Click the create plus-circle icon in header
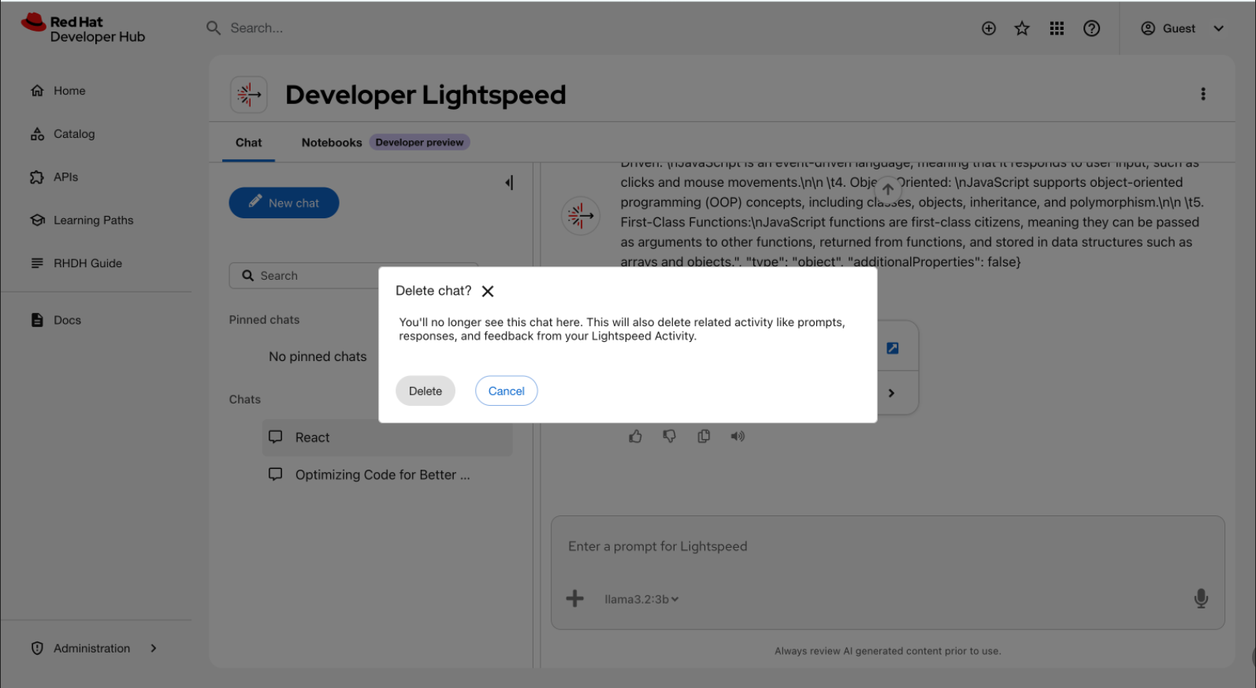The height and width of the screenshot is (688, 1256). point(989,28)
